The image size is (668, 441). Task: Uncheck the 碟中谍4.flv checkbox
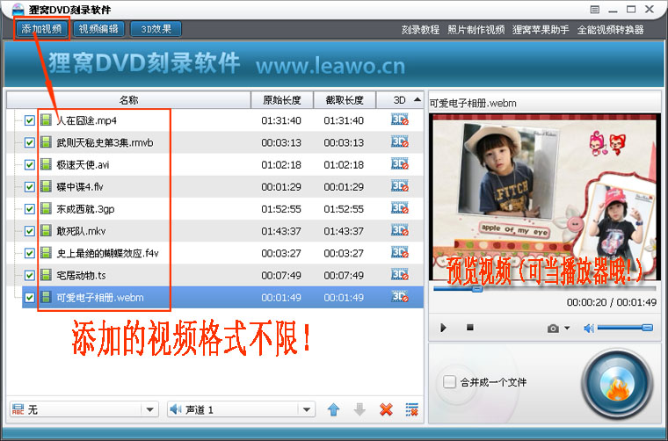point(29,187)
